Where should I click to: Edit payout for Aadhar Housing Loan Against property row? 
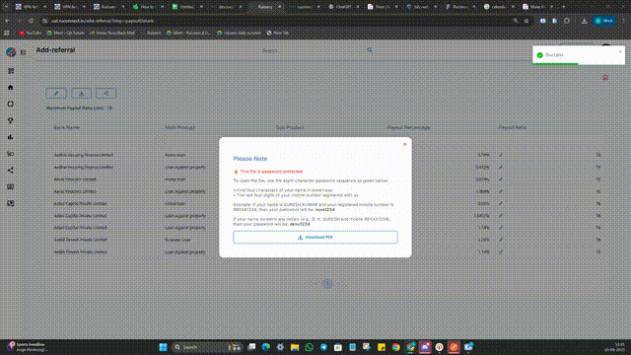[501, 167]
